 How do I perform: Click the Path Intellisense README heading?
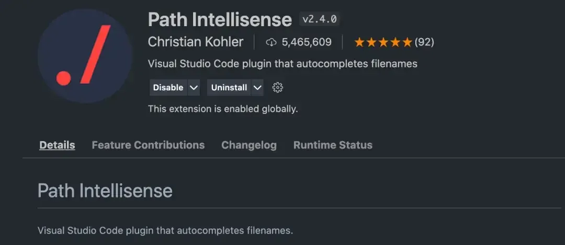point(105,191)
